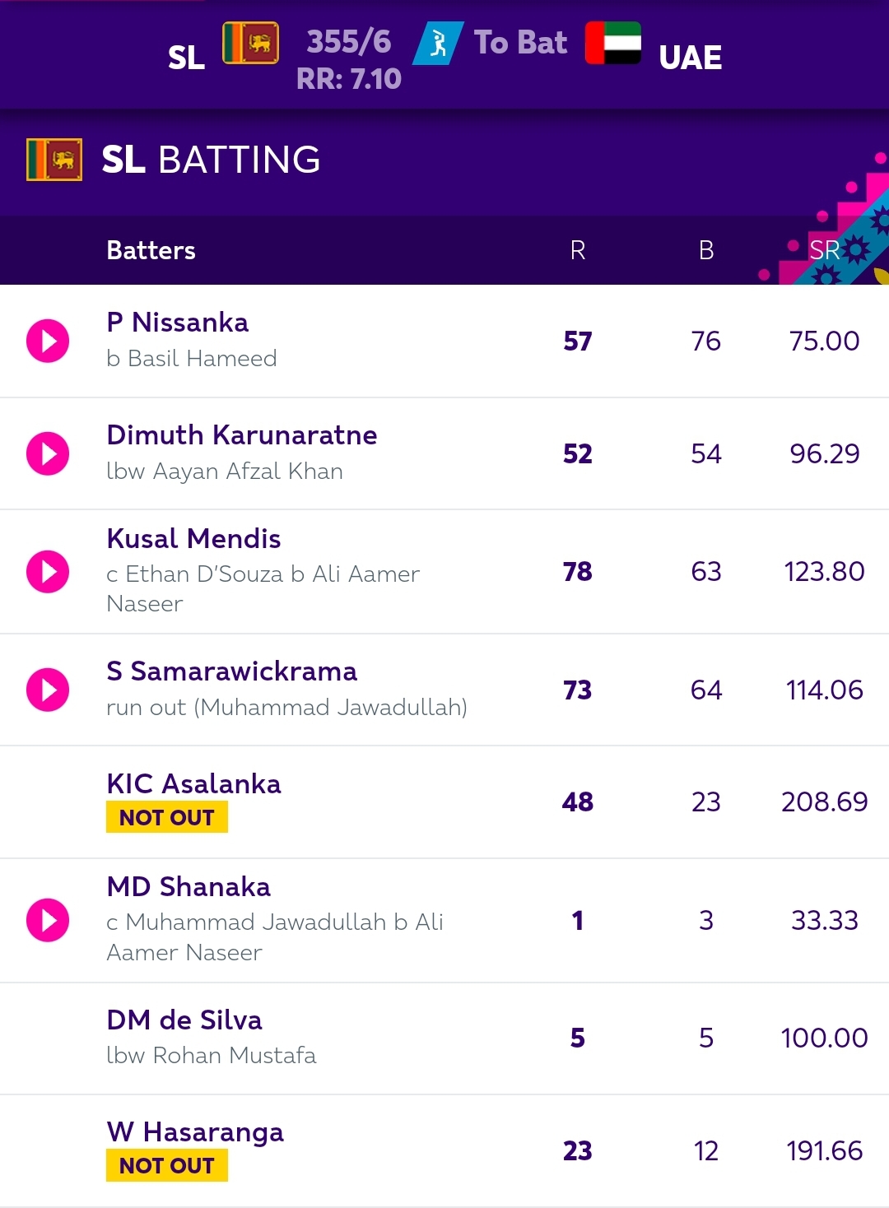This screenshot has width=889, height=1208.
Task: Tap NOT OUT badge under Asalanka
Action: click(x=167, y=817)
